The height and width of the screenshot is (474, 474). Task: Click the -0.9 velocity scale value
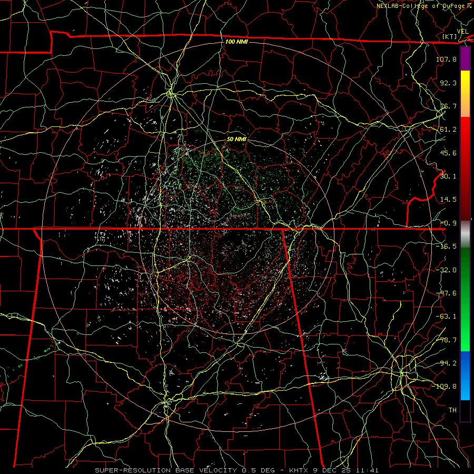click(448, 223)
